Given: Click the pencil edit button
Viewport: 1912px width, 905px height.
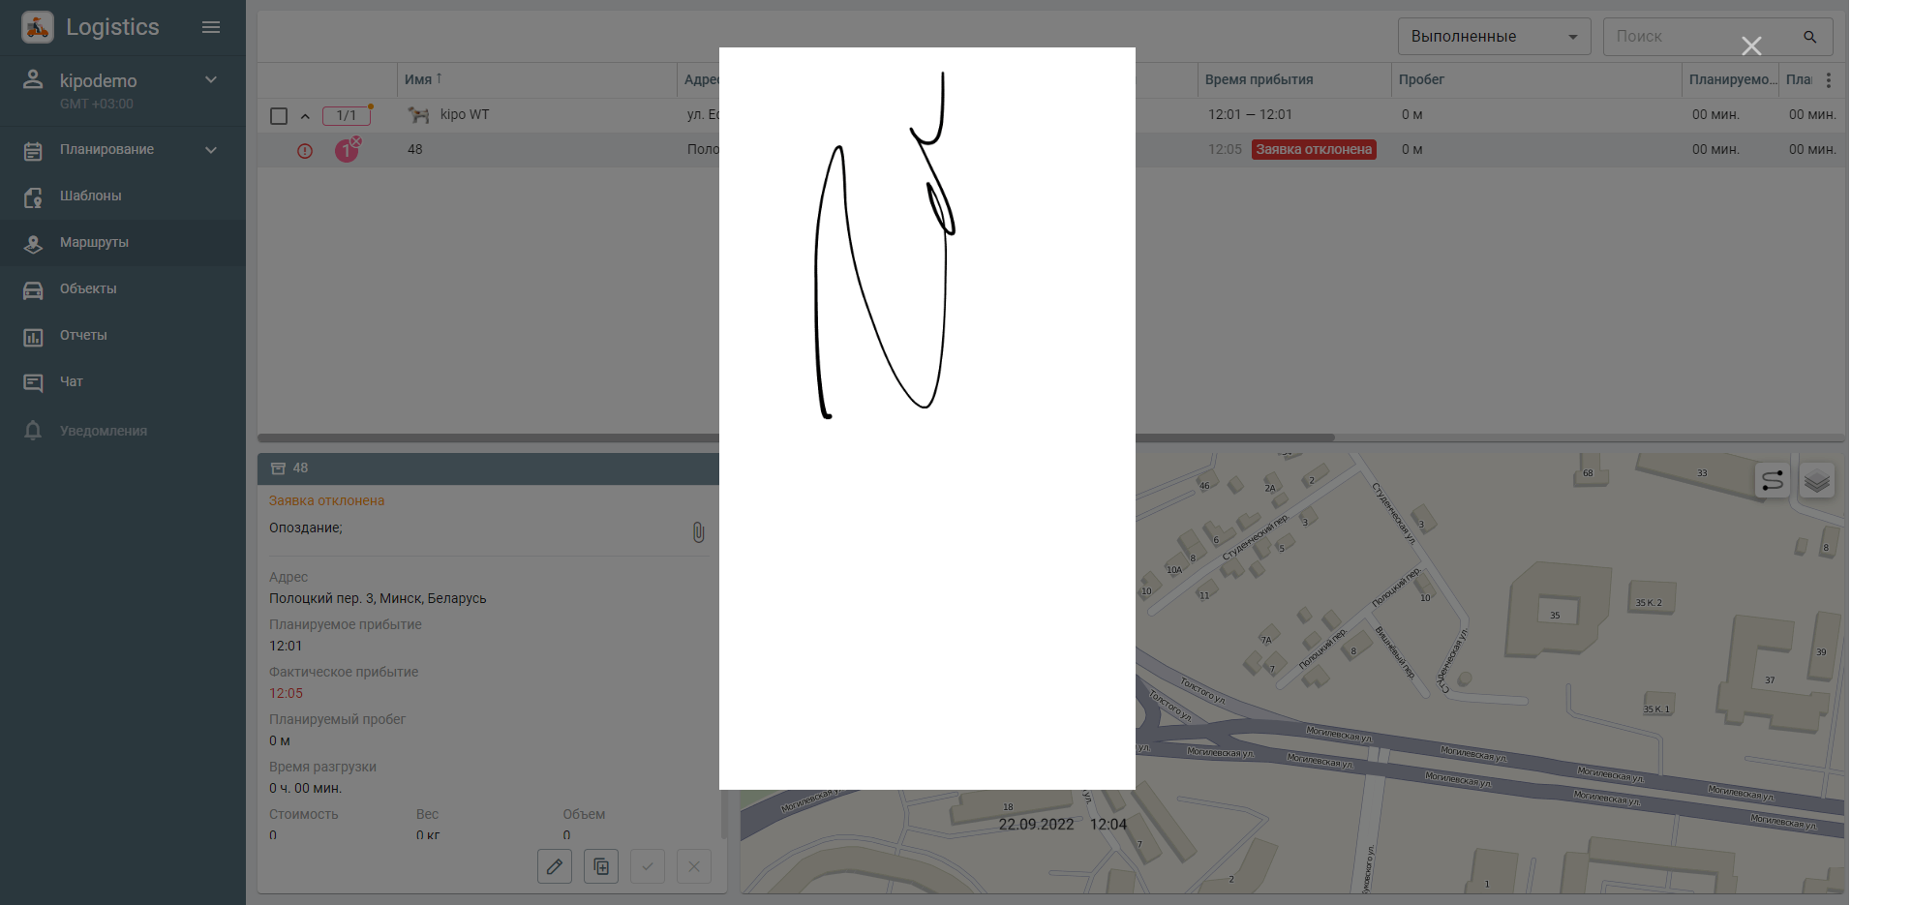Looking at the screenshot, I should 555,866.
